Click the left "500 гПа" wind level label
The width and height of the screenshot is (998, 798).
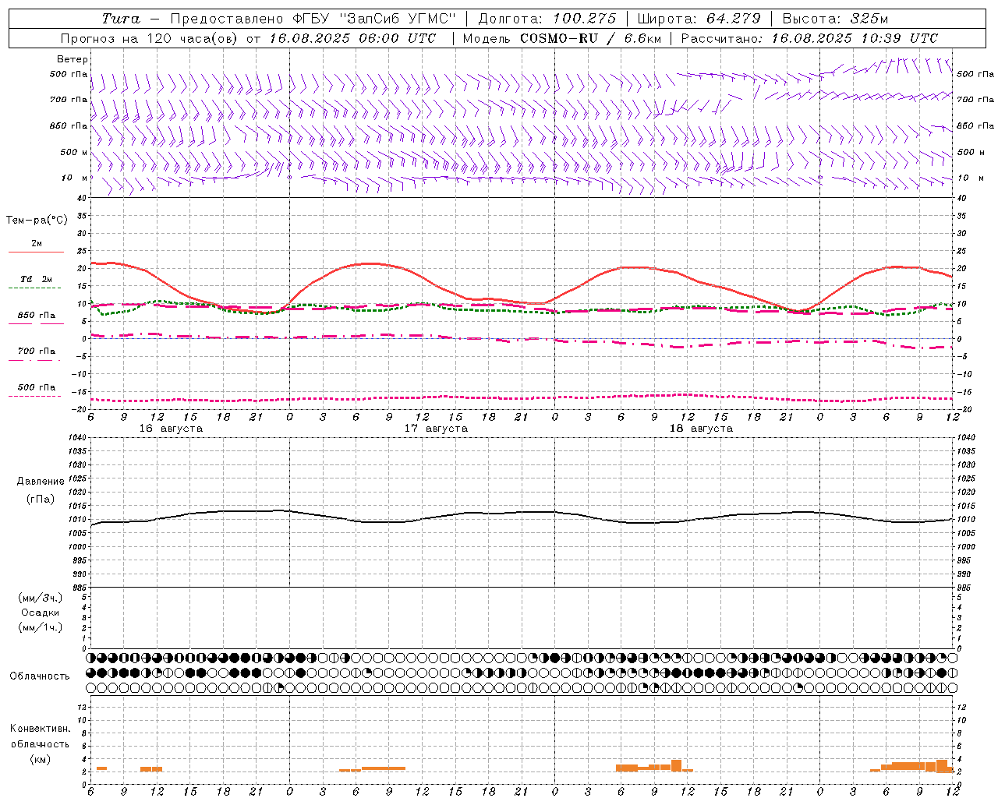coord(69,74)
